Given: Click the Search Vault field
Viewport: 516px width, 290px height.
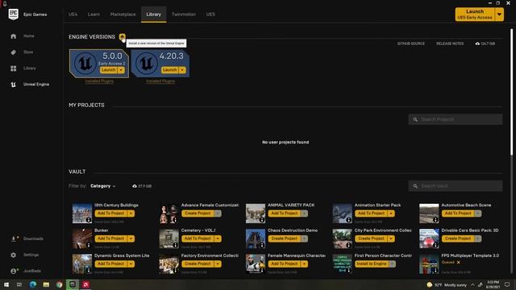Looking at the screenshot, I should pos(456,186).
